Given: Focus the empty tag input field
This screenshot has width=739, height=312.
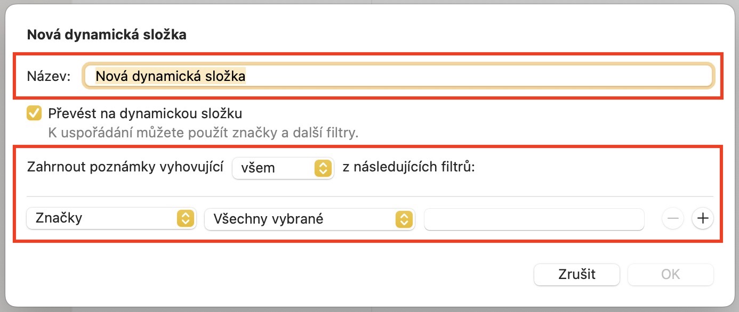Looking at the screenshot, I should pos(534,219).
